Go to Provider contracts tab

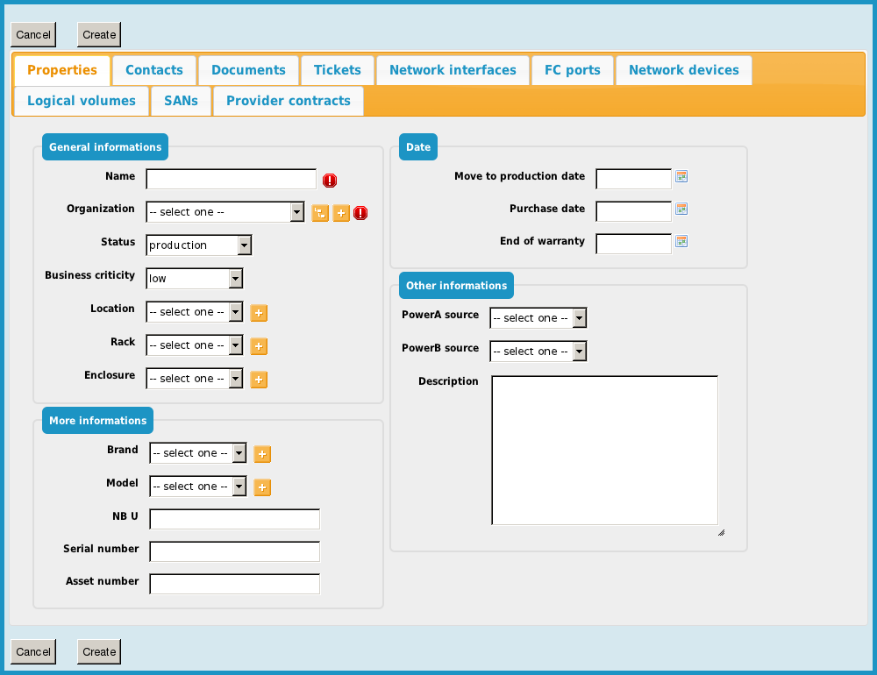coord(288,101)
